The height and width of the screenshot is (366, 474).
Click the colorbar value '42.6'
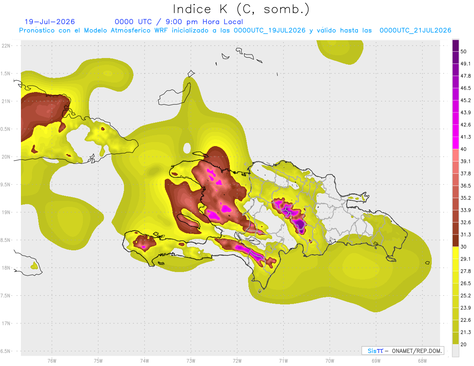coord(465,125)
